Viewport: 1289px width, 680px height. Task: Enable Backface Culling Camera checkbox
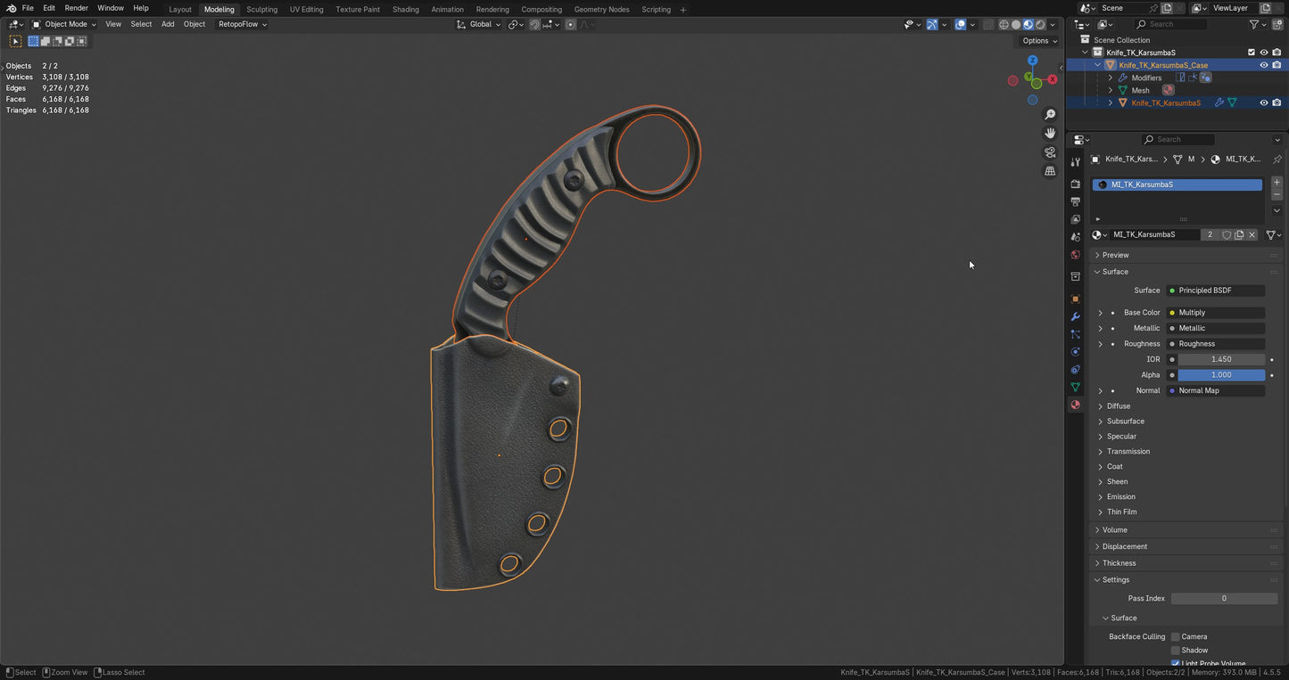(x=1175, y=636)
